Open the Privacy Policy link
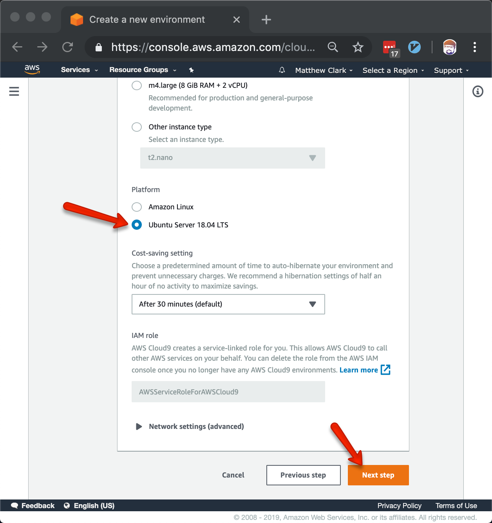492x523 pixels. 400,505
